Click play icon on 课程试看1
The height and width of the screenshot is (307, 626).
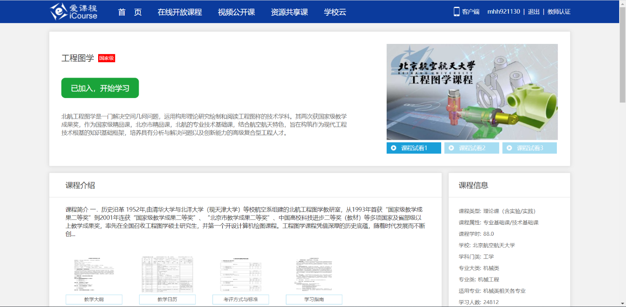393,148
